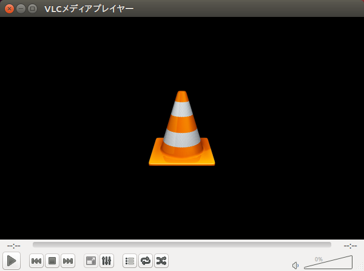The image size is (364, 271).
Task: Maximize the VLC window
Action: click(33, 9)
